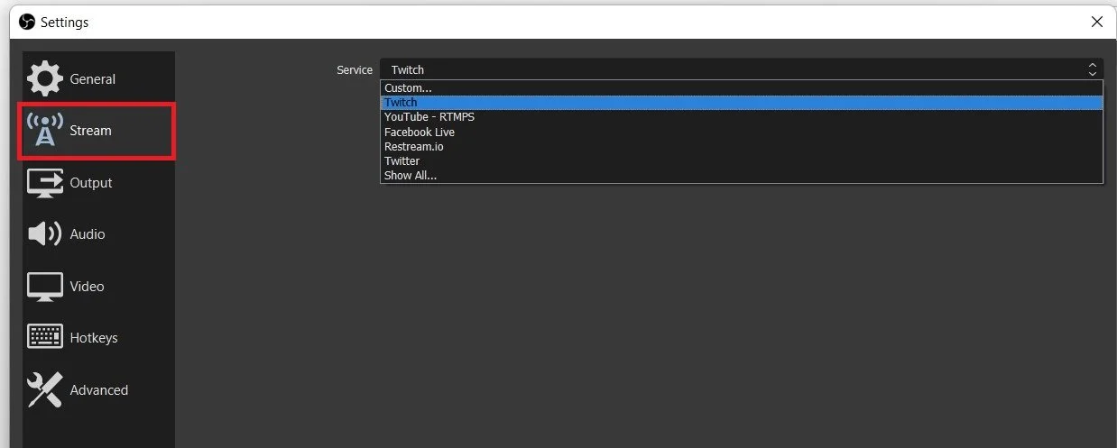Close the Settings window
This screenshot has width=1117, height=448.
coord(1096,22)
